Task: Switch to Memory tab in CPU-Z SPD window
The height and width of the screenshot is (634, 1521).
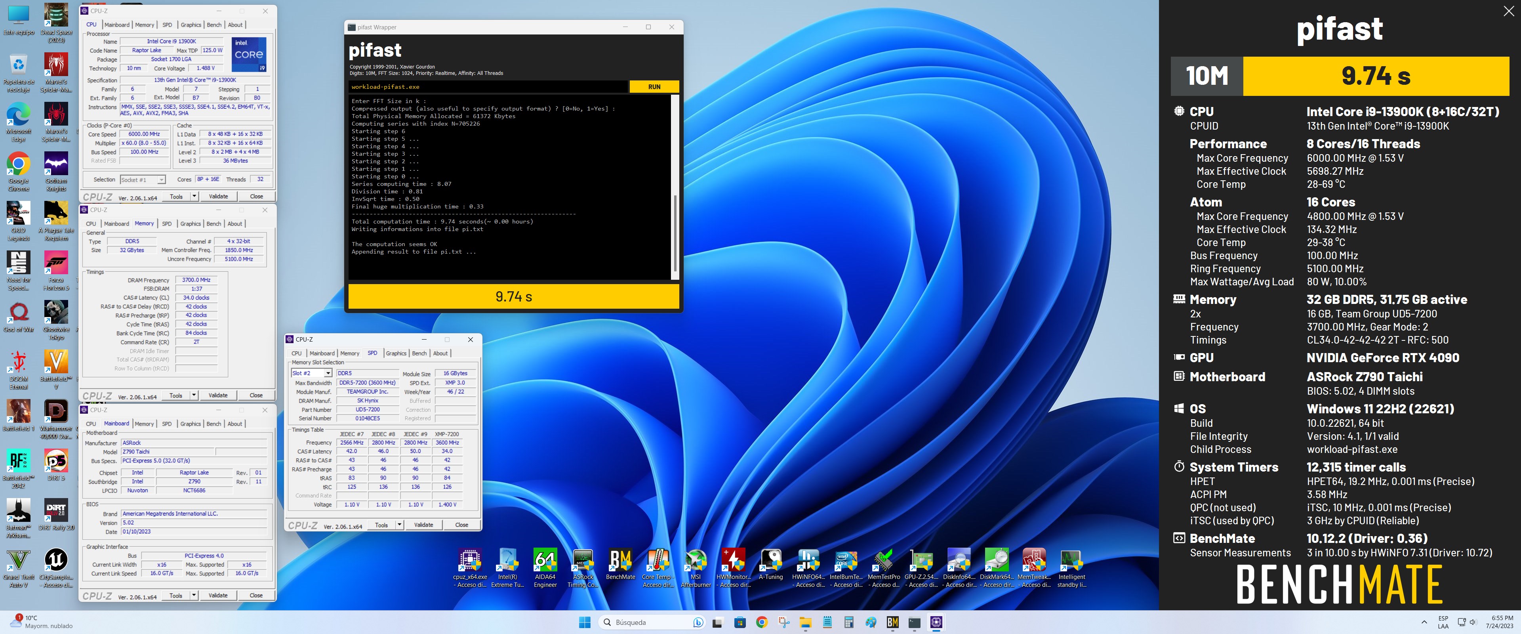Action: (x=349, y=353)
